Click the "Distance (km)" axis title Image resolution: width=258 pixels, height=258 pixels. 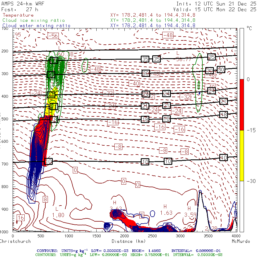tap(129, 241)
